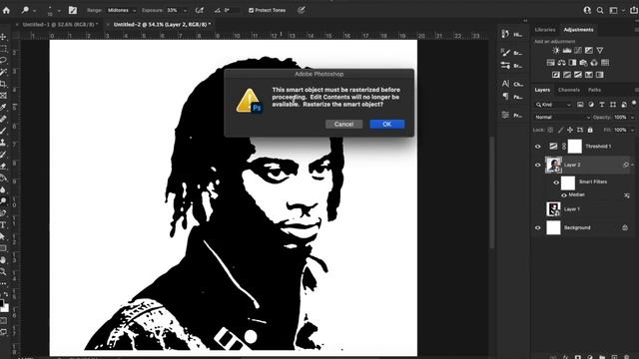Click OK to rasterize smart object
Image resolution: width=639 pixels, height=359 pixels.
tap(387, 124)
